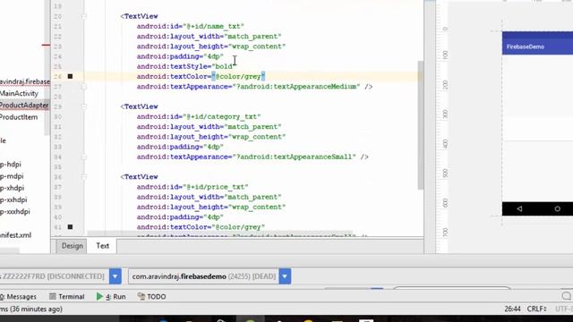Select the manifest.xml file
Viewport: 573px width, 322px height.
(x=16, y=235)
